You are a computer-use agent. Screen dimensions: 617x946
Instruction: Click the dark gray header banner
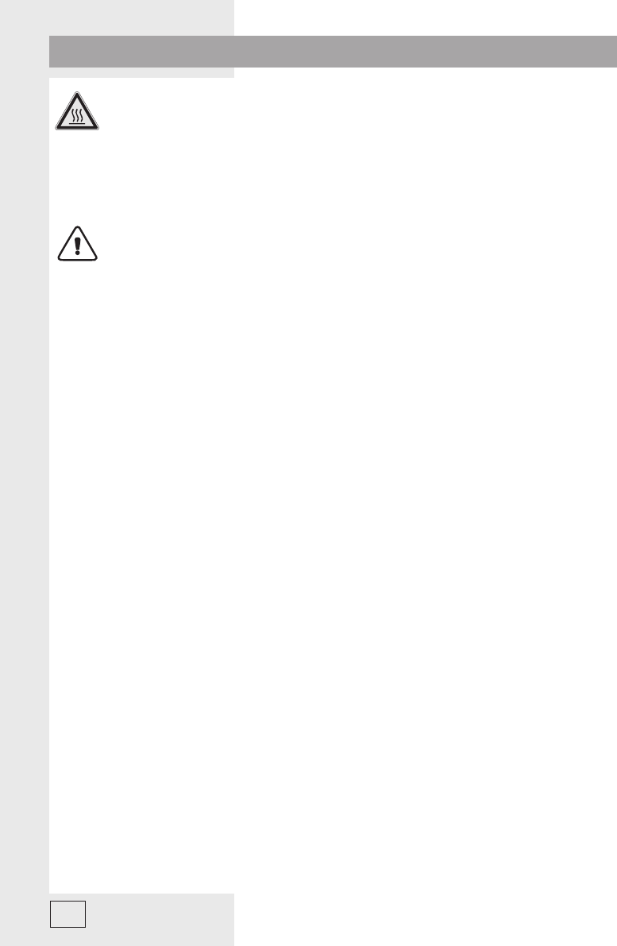click(333, 52)
